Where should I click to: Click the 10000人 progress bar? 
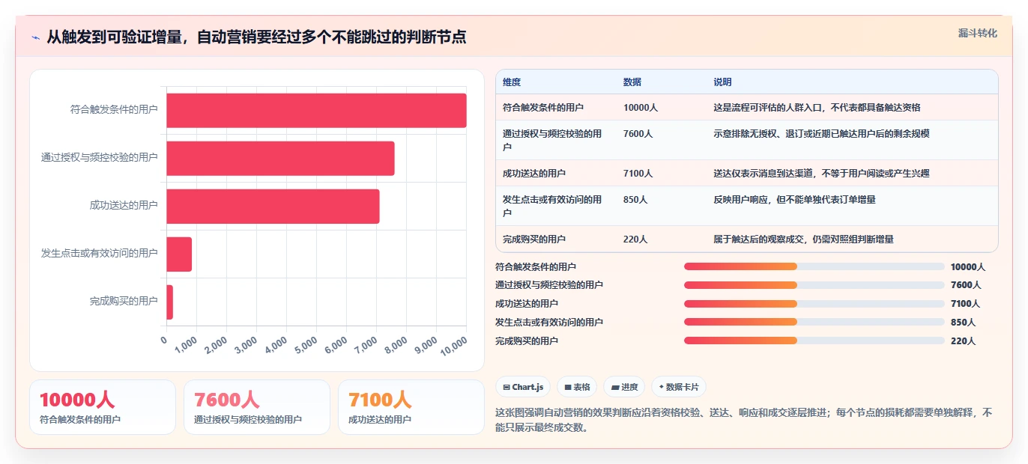(x=814, y=266)
